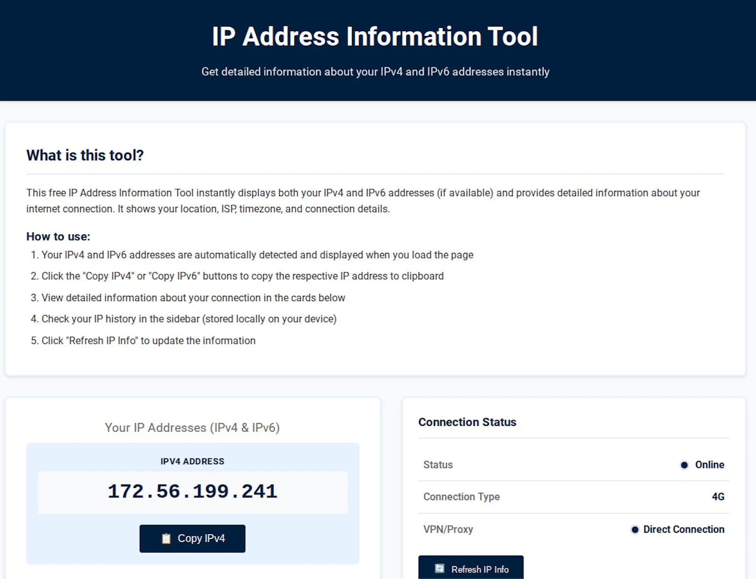756x579 pixels.
Task: Click the clipboard icon on Copy IPv4
Action: (x=166, y=538)
